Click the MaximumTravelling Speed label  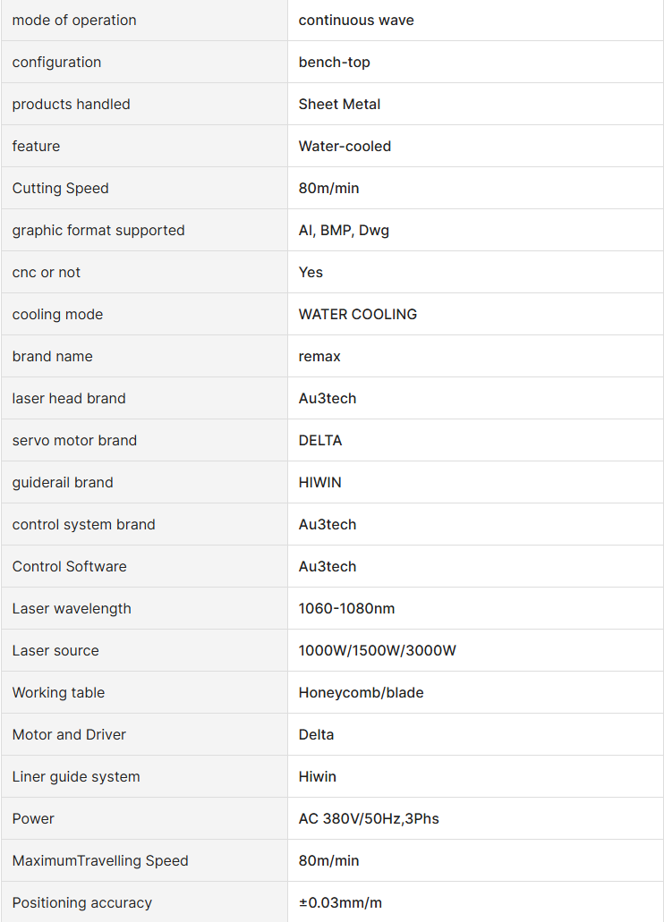pos(100,860)
